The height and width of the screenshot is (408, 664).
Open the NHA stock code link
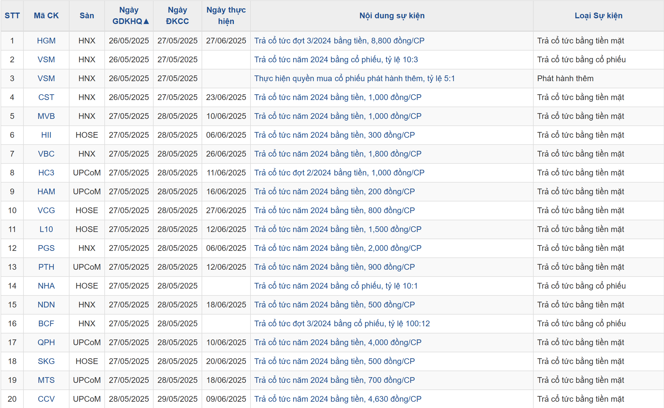click(46, 286)
